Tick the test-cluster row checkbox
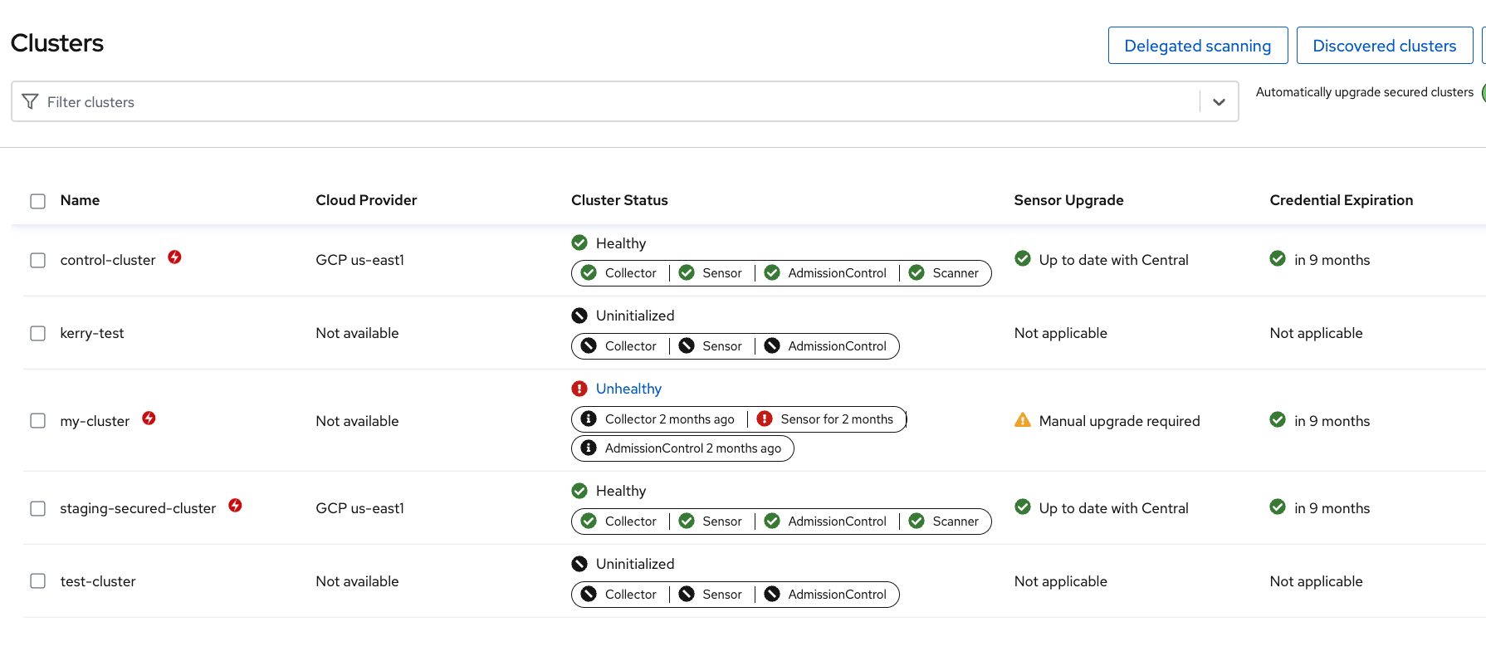This screenshot has width=1486, height=666. (x=38, y=581)
